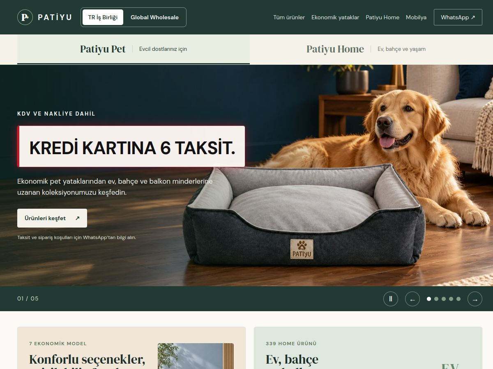The height and width of the screenshot is (369, 493).
Task: Jump to fifth slide dot
Action: click(x=458, y=299)
